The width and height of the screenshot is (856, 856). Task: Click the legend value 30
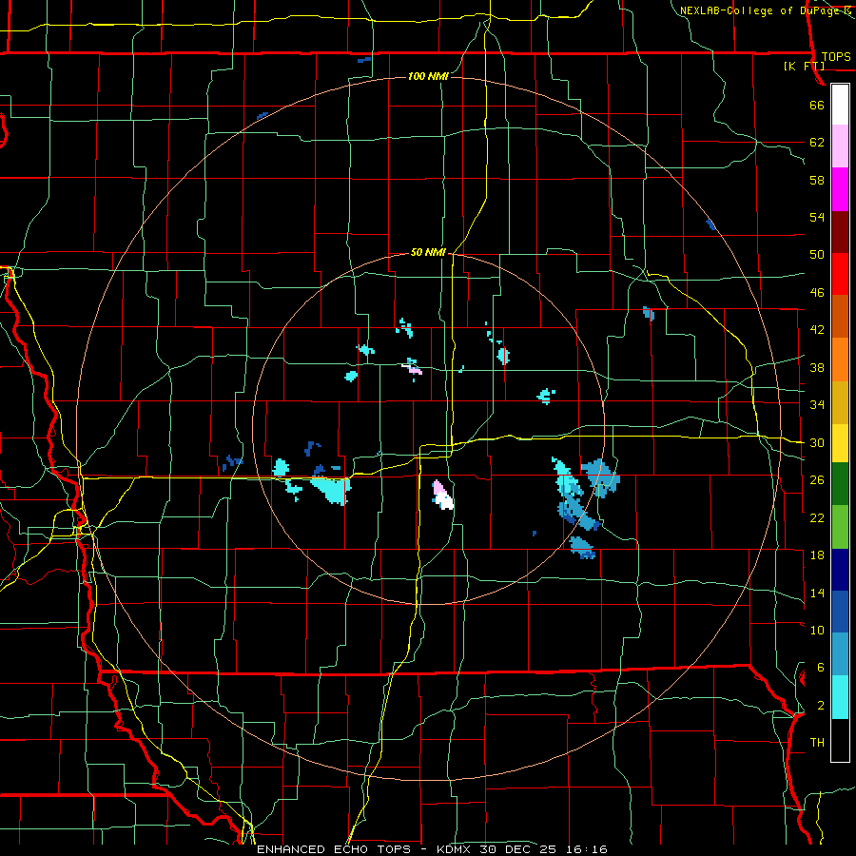(817, 442)
